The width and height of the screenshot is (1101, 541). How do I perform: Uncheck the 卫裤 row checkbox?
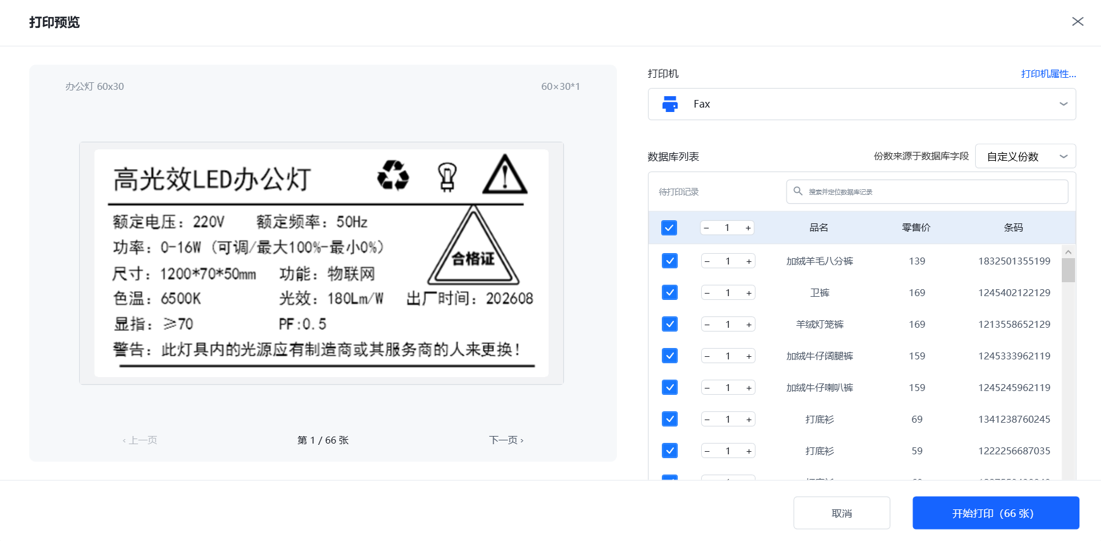(669, 292)
